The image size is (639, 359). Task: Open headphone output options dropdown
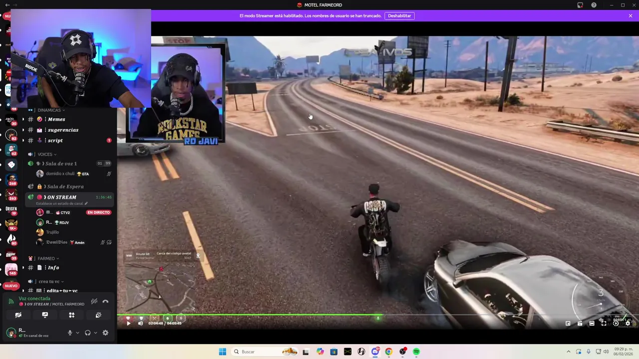pos(95,333)
